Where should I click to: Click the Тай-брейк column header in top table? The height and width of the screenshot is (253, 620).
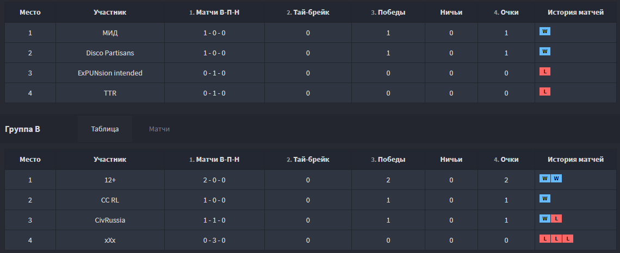[308, 12]
